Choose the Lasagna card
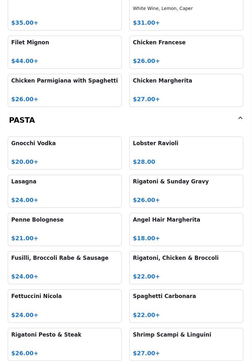251x361 pixels. point(65,191)
